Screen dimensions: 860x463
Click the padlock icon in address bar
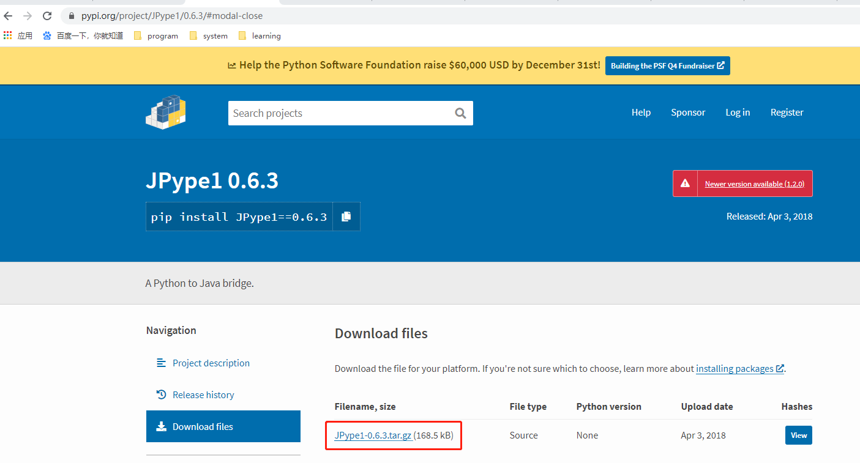coord(72,16)
